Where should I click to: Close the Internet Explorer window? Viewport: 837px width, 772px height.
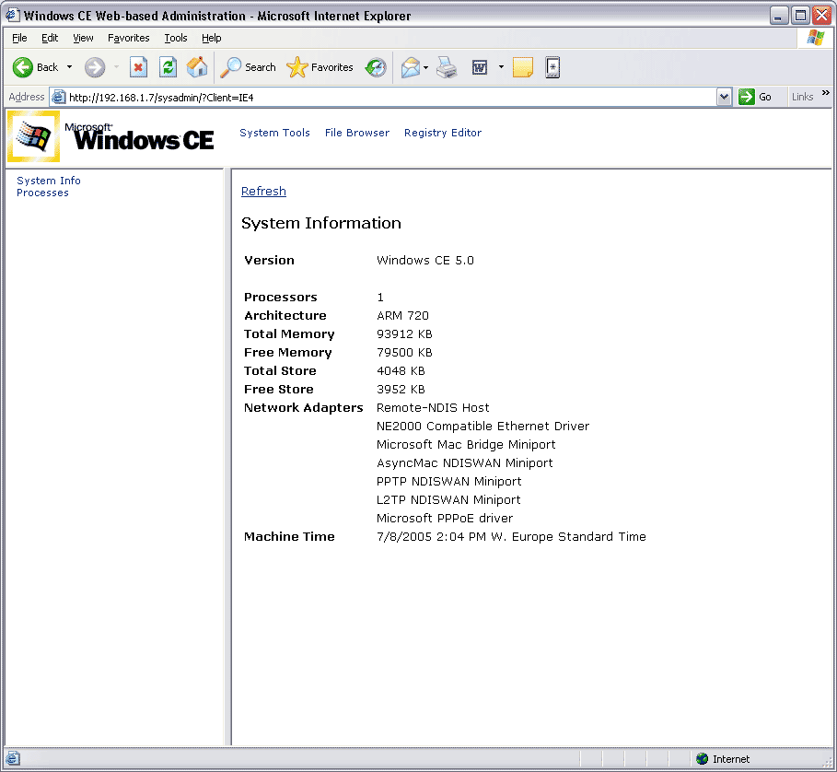pyautogui.click(x=821, y=16)
